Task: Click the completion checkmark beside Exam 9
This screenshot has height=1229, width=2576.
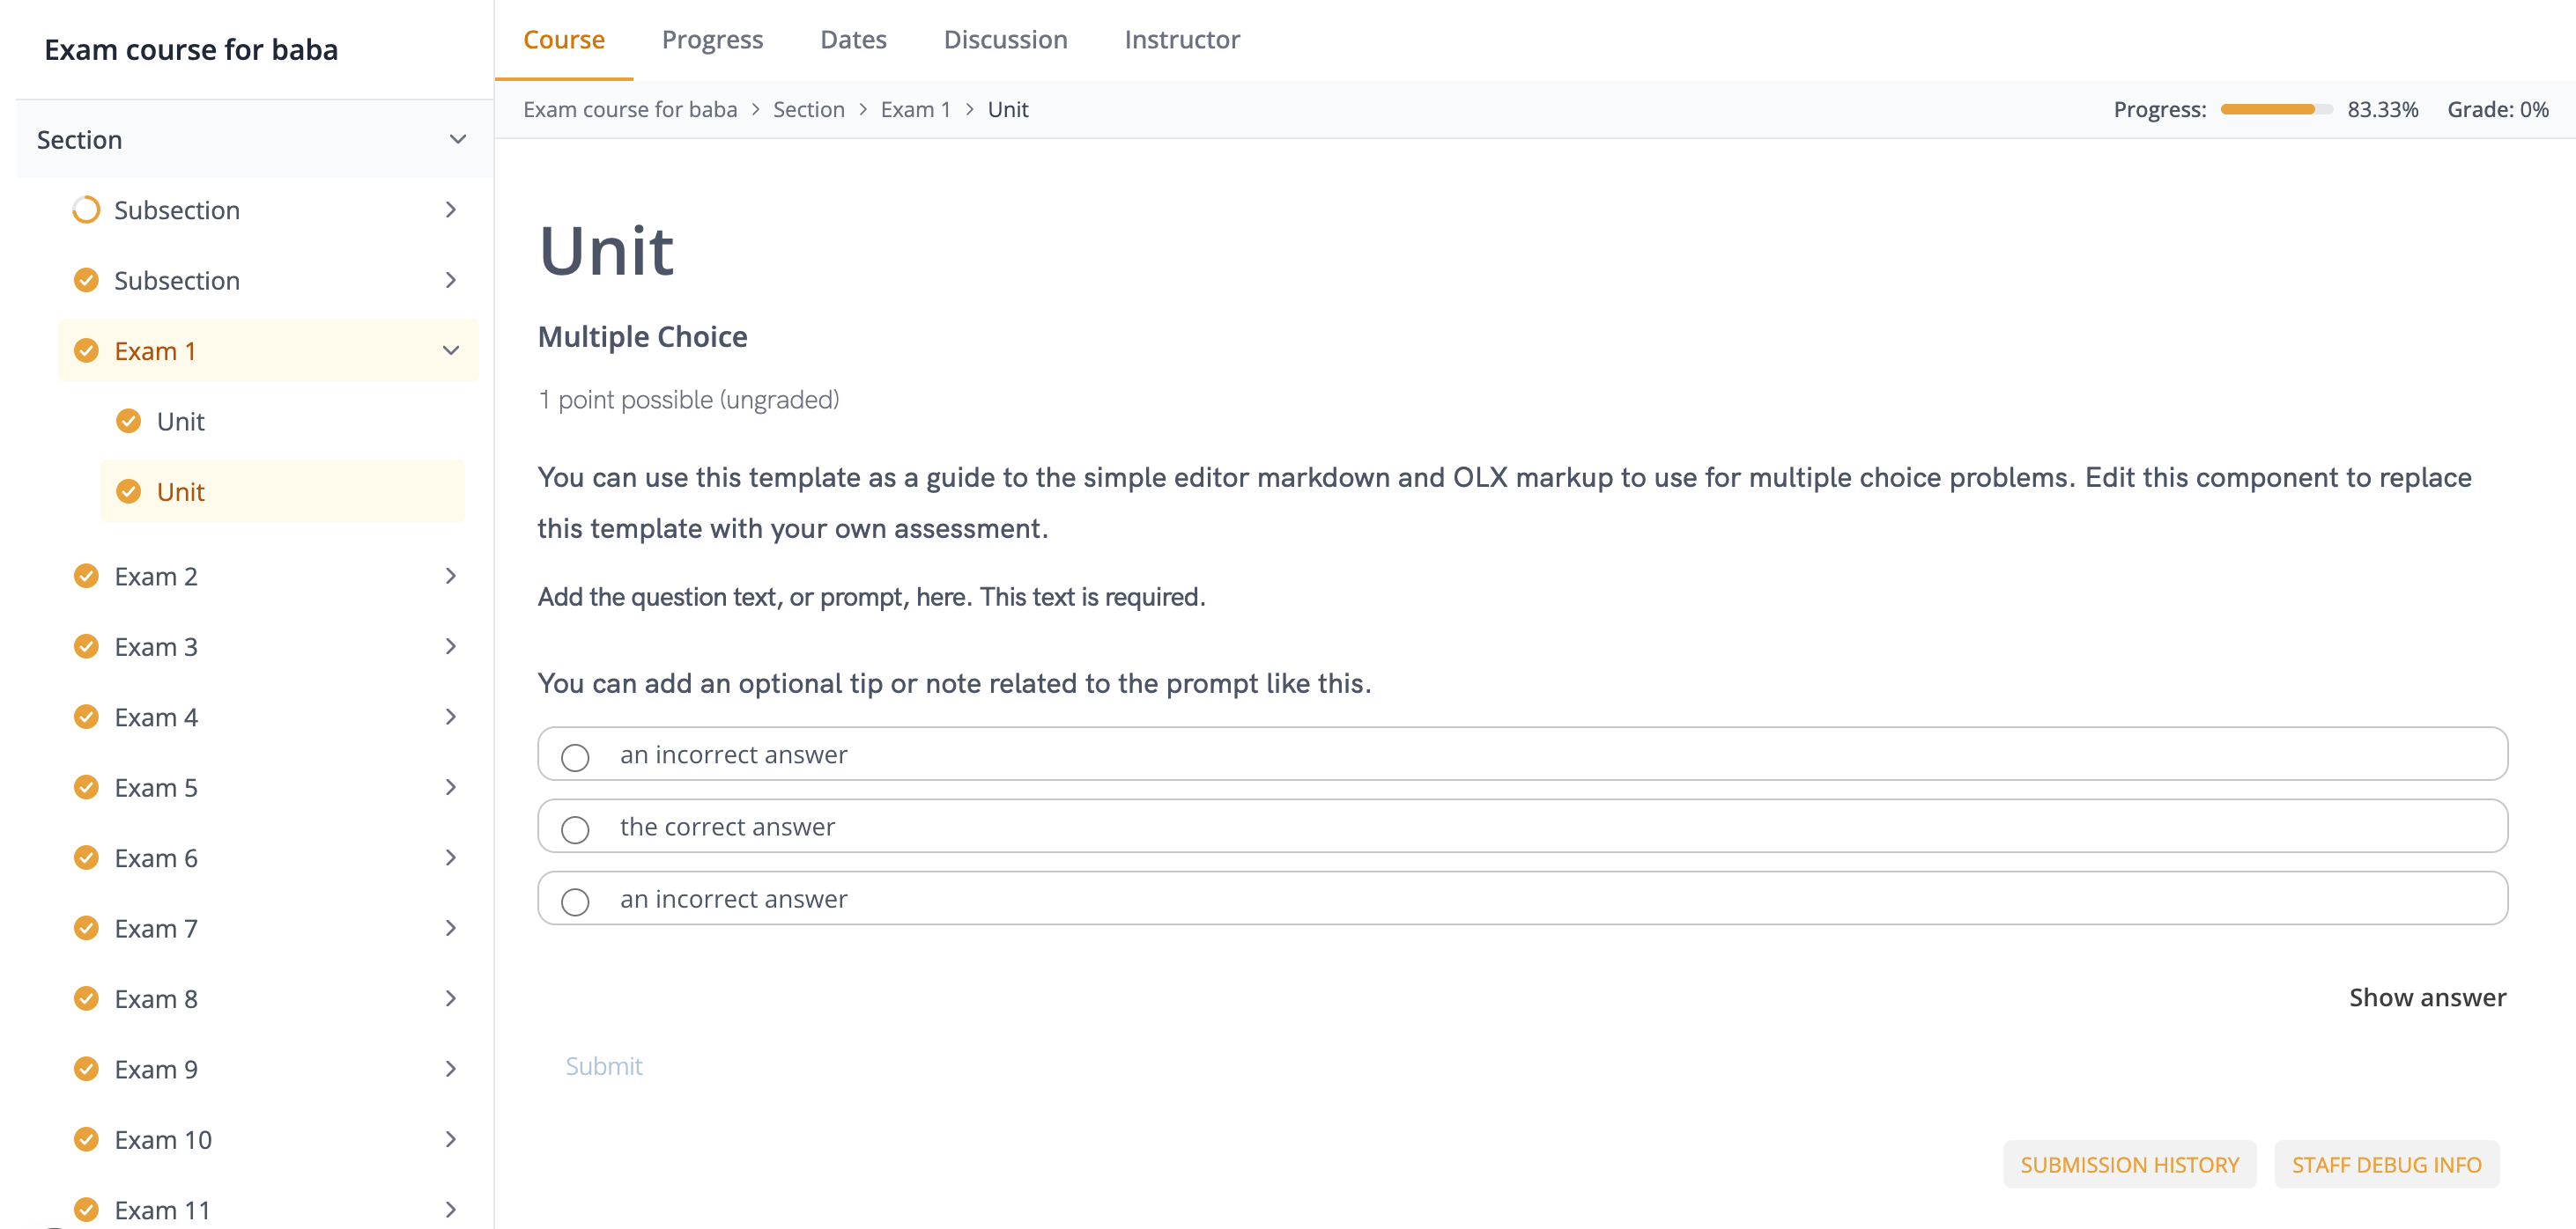Action: tap(86, 1069)
